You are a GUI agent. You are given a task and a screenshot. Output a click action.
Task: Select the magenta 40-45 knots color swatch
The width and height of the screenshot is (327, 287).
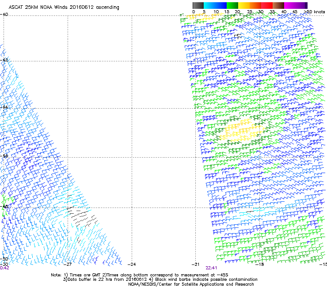coord(290,5)
